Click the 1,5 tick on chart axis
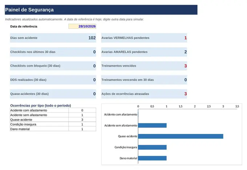The image size is (247, 170). [181, 106]
